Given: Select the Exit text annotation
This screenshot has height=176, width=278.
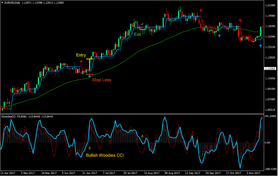Looking at the screenshot, I should [137, 35].
